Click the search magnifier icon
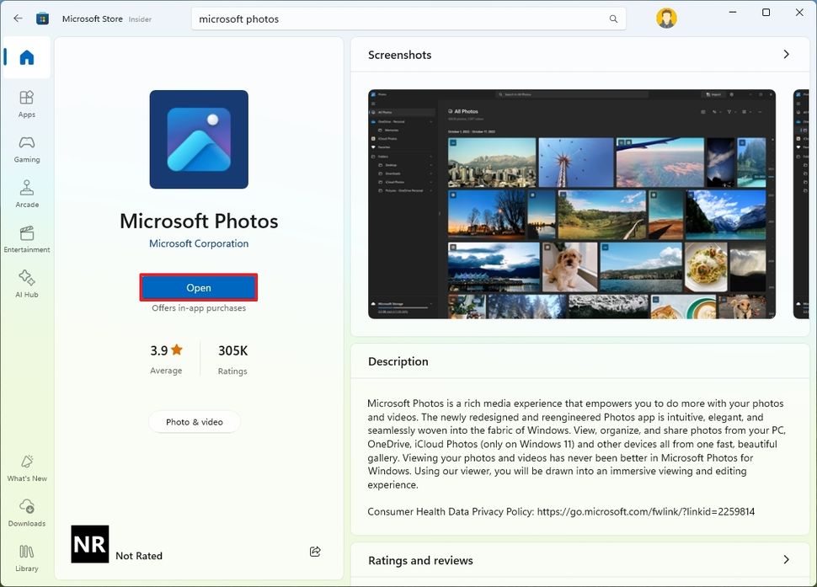Screen dimensions: 817x587 click(614, 18)
